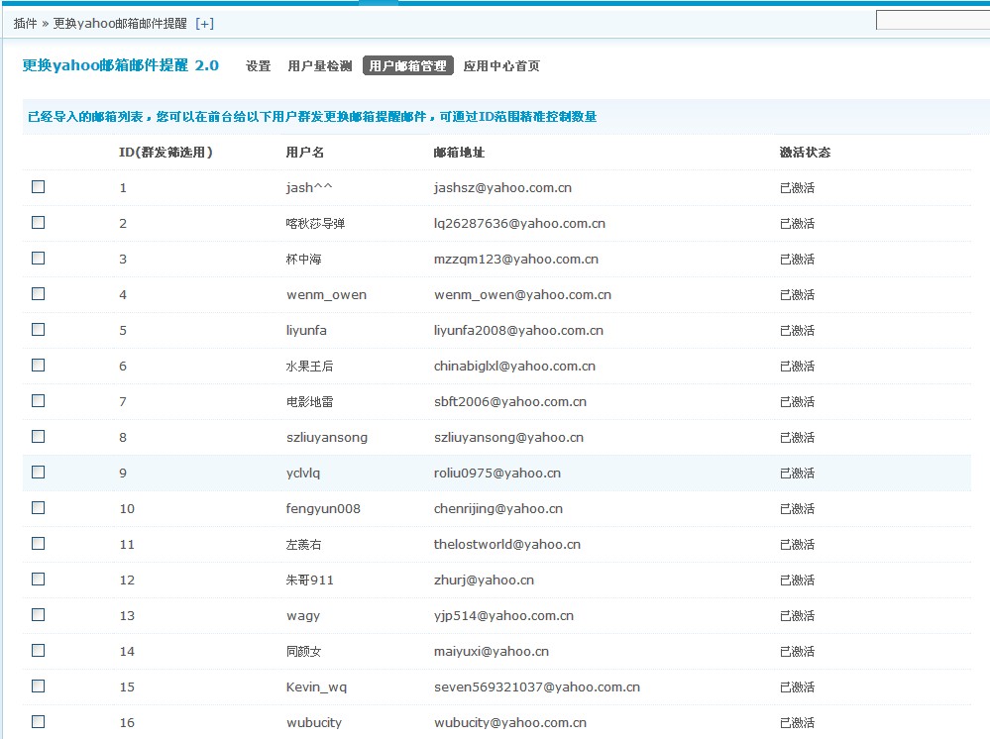Click the [+] icon beside breadcrumb

pos(204,23)
